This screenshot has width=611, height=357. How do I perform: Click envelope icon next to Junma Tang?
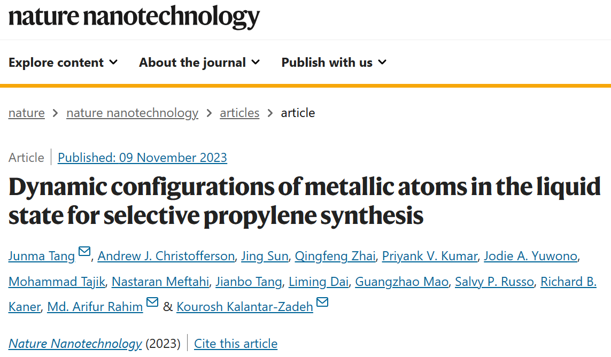click(x=84, y=252)
